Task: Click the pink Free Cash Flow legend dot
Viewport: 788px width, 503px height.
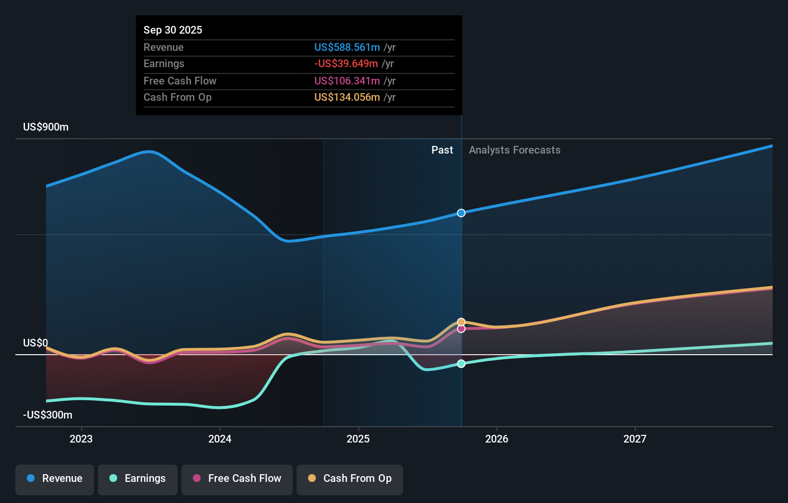Action: [197, 479]
